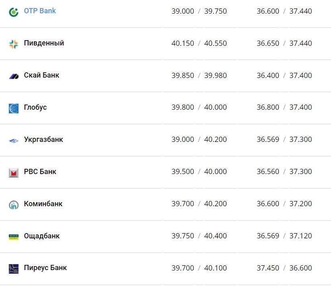Image resolution: width=331 pixels, height=289 pixels.
Task: Select the Пиреус Банк name
Action: point(45,268)
